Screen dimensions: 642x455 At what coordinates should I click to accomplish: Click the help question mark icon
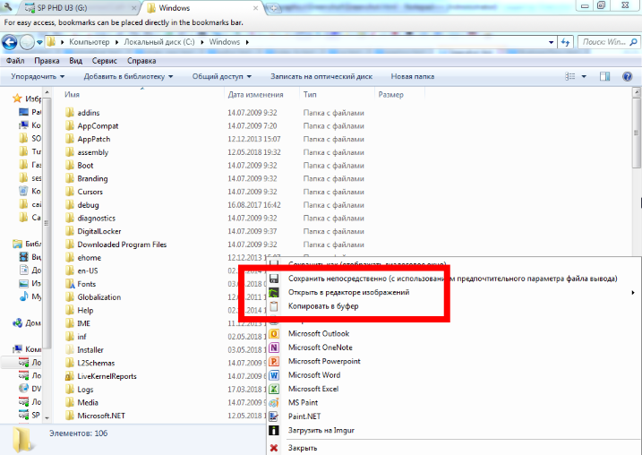tap(627, 77)
